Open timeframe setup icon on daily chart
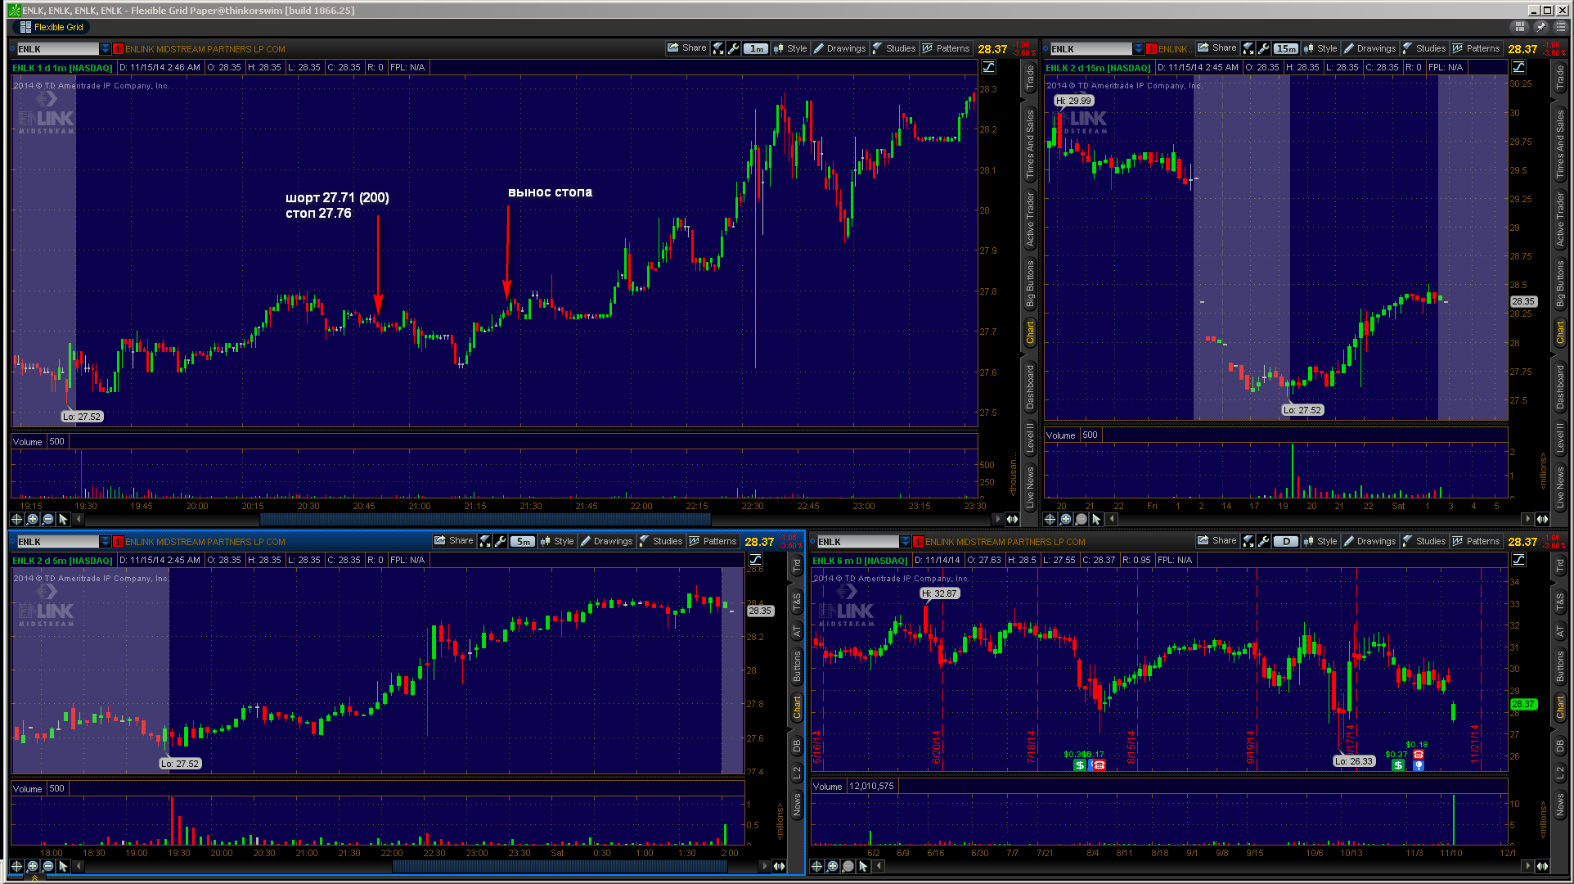 (1248, 541)
